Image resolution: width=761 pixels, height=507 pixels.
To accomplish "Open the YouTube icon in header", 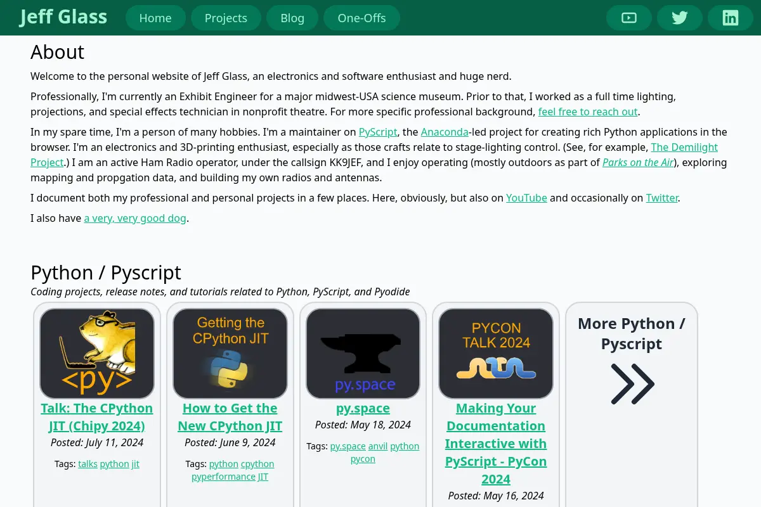I will (629, 18).
